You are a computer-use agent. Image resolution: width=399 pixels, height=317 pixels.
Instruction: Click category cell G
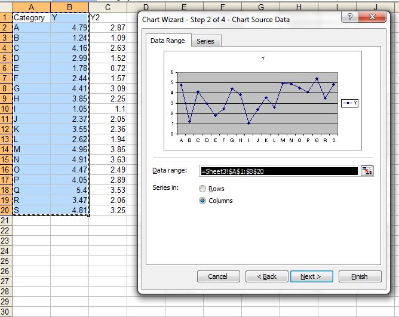point(31,88)
